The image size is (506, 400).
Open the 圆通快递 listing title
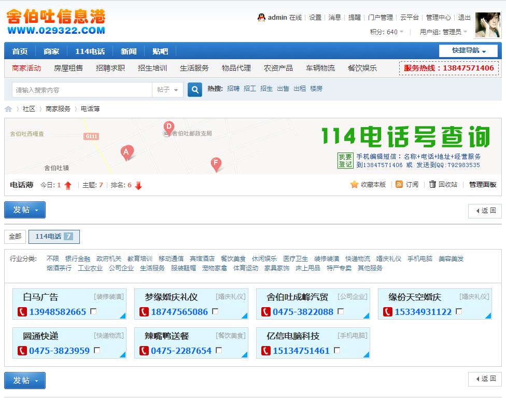coord(40,336)
